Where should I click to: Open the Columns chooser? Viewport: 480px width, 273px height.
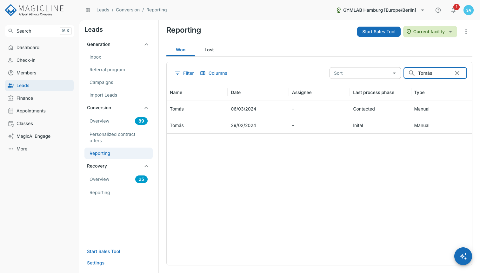click(214, 73)
